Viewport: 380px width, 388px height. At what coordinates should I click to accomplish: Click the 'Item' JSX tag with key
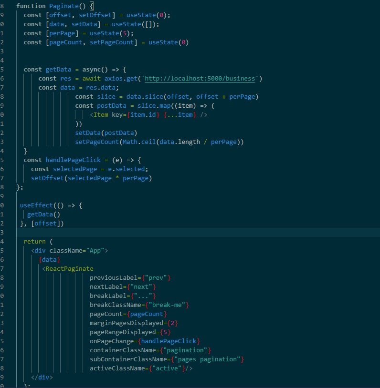coord(101,115)
